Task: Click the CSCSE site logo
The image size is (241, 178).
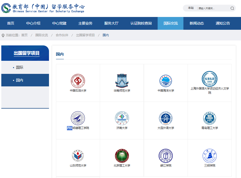Action: point(43,8)
